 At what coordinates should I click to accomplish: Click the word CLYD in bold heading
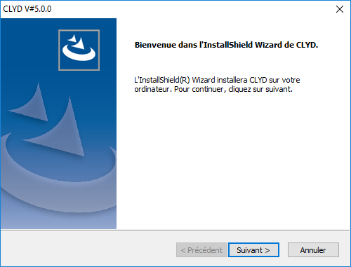point(306,45)
